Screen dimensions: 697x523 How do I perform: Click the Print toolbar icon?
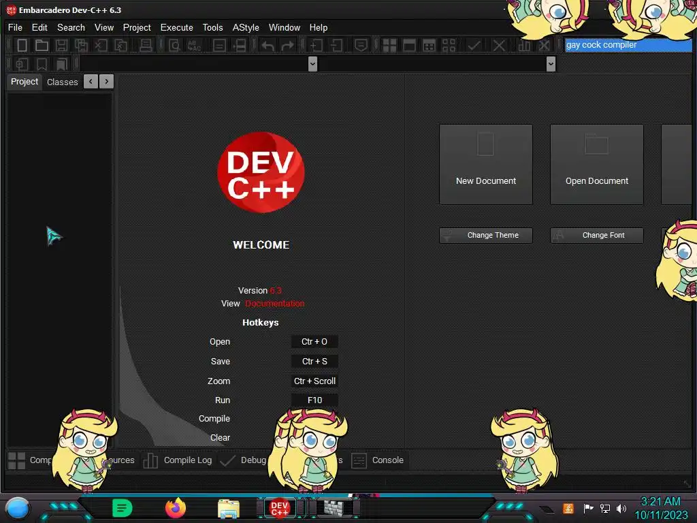point(146,45)
